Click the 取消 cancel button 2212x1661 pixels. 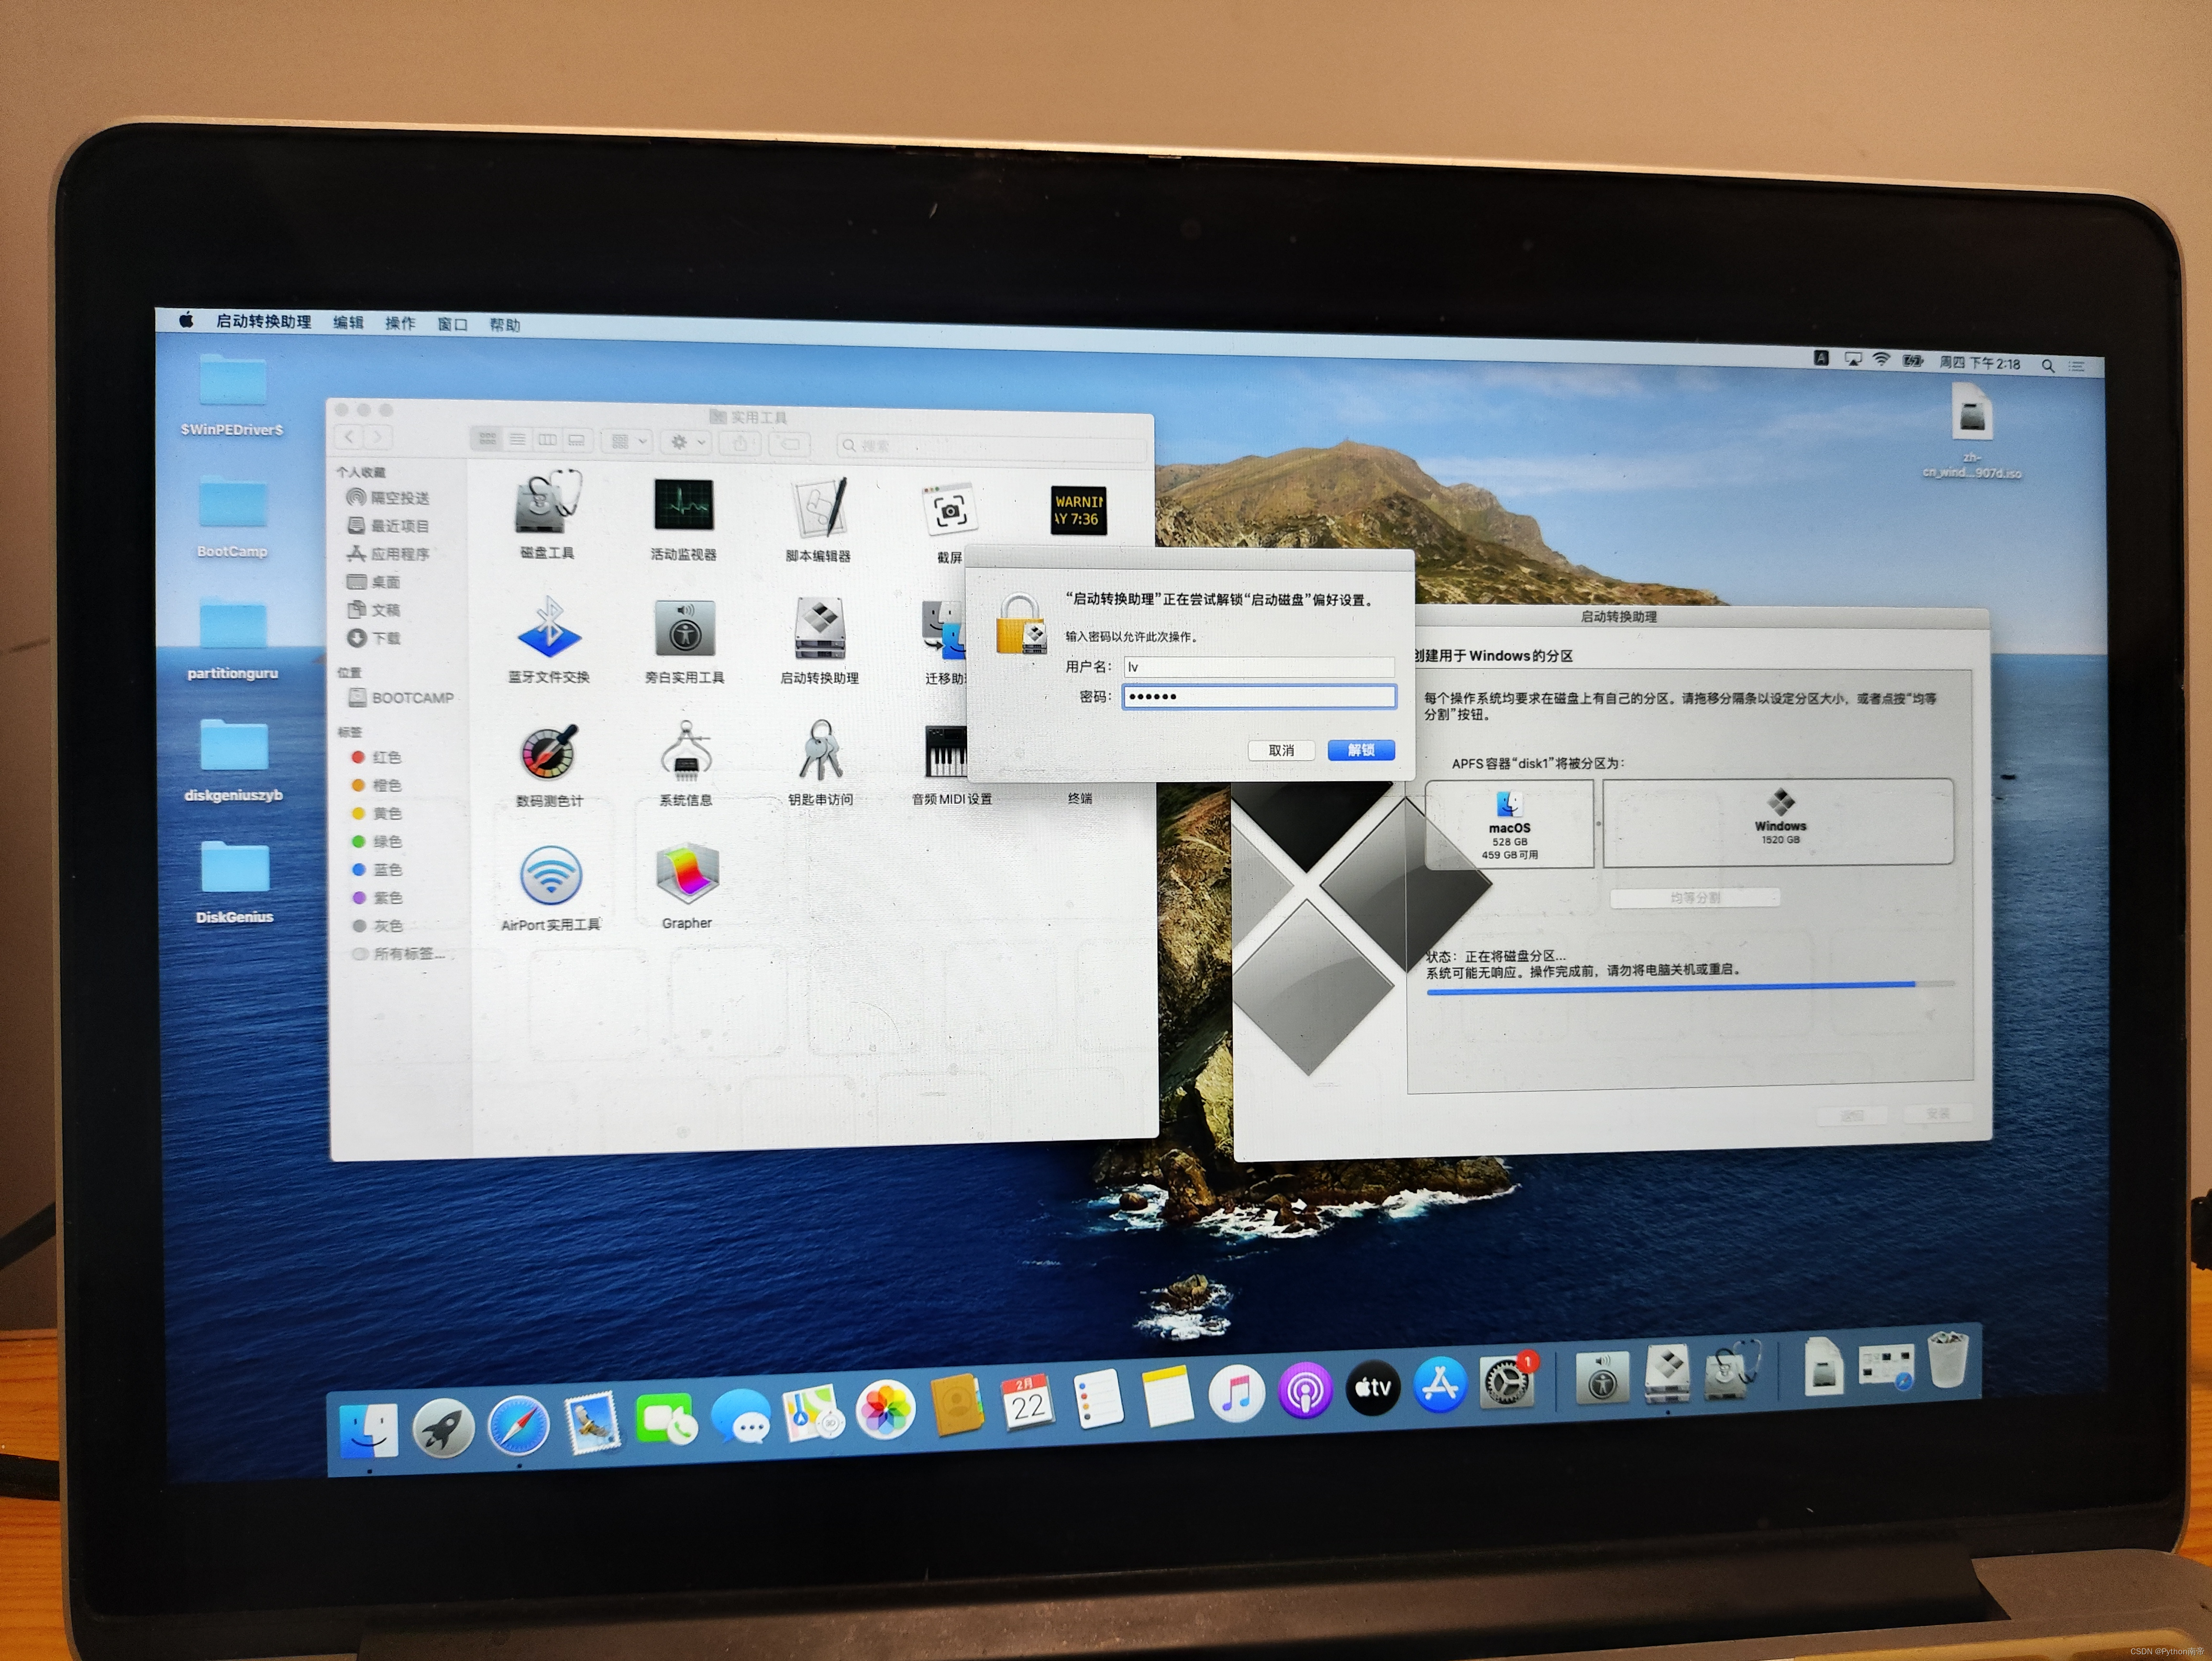coord(1281,750)
